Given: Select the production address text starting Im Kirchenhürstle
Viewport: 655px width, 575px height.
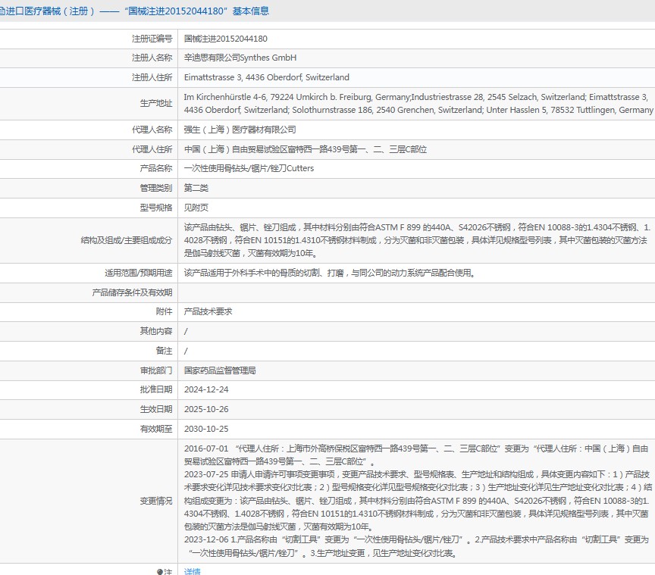Looking at the screenshot, I should (418, 103).
